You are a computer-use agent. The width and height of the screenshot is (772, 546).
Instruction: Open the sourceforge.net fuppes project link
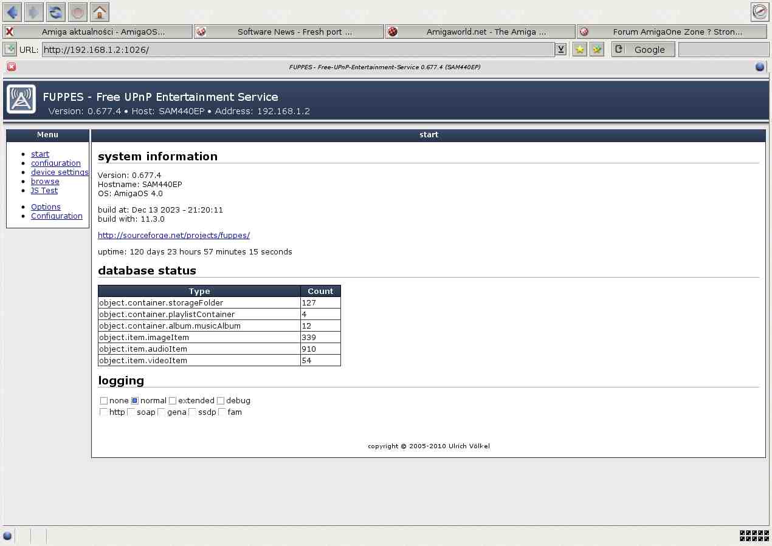[x=174, y=236]
